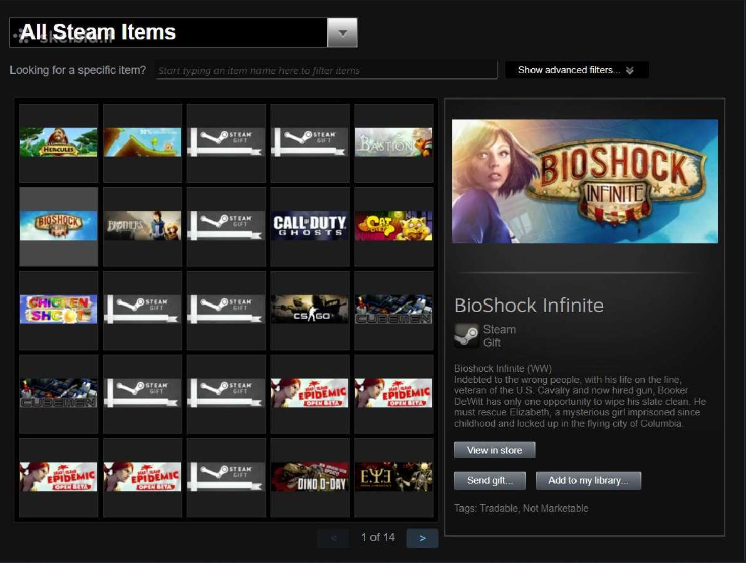Click the large BioShock Infinite banner image

[x=585, y=181]
